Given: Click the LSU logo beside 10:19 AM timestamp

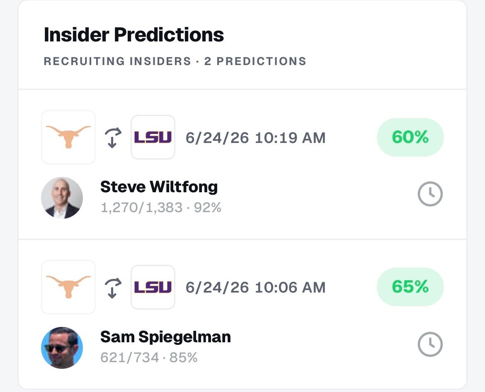Looking at the screenshot, I should pos(153,137).
